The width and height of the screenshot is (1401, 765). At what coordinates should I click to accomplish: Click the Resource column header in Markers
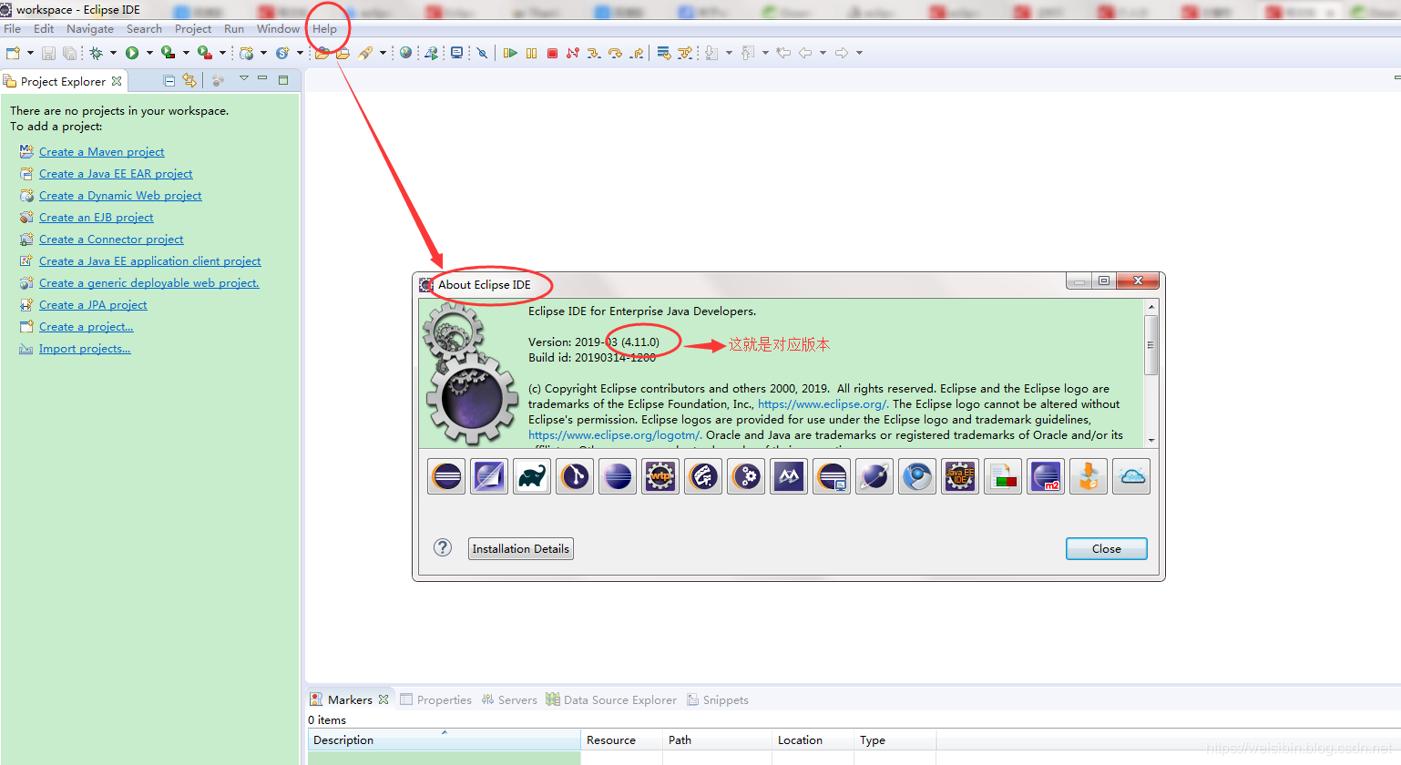(621, 739)
